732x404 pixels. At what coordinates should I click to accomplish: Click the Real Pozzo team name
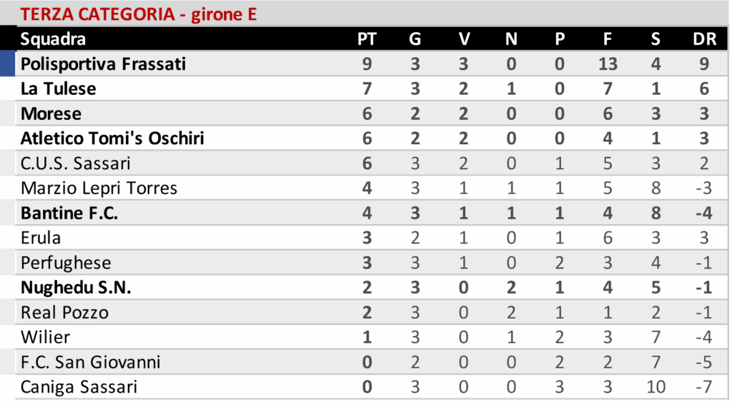coord(64,313)
